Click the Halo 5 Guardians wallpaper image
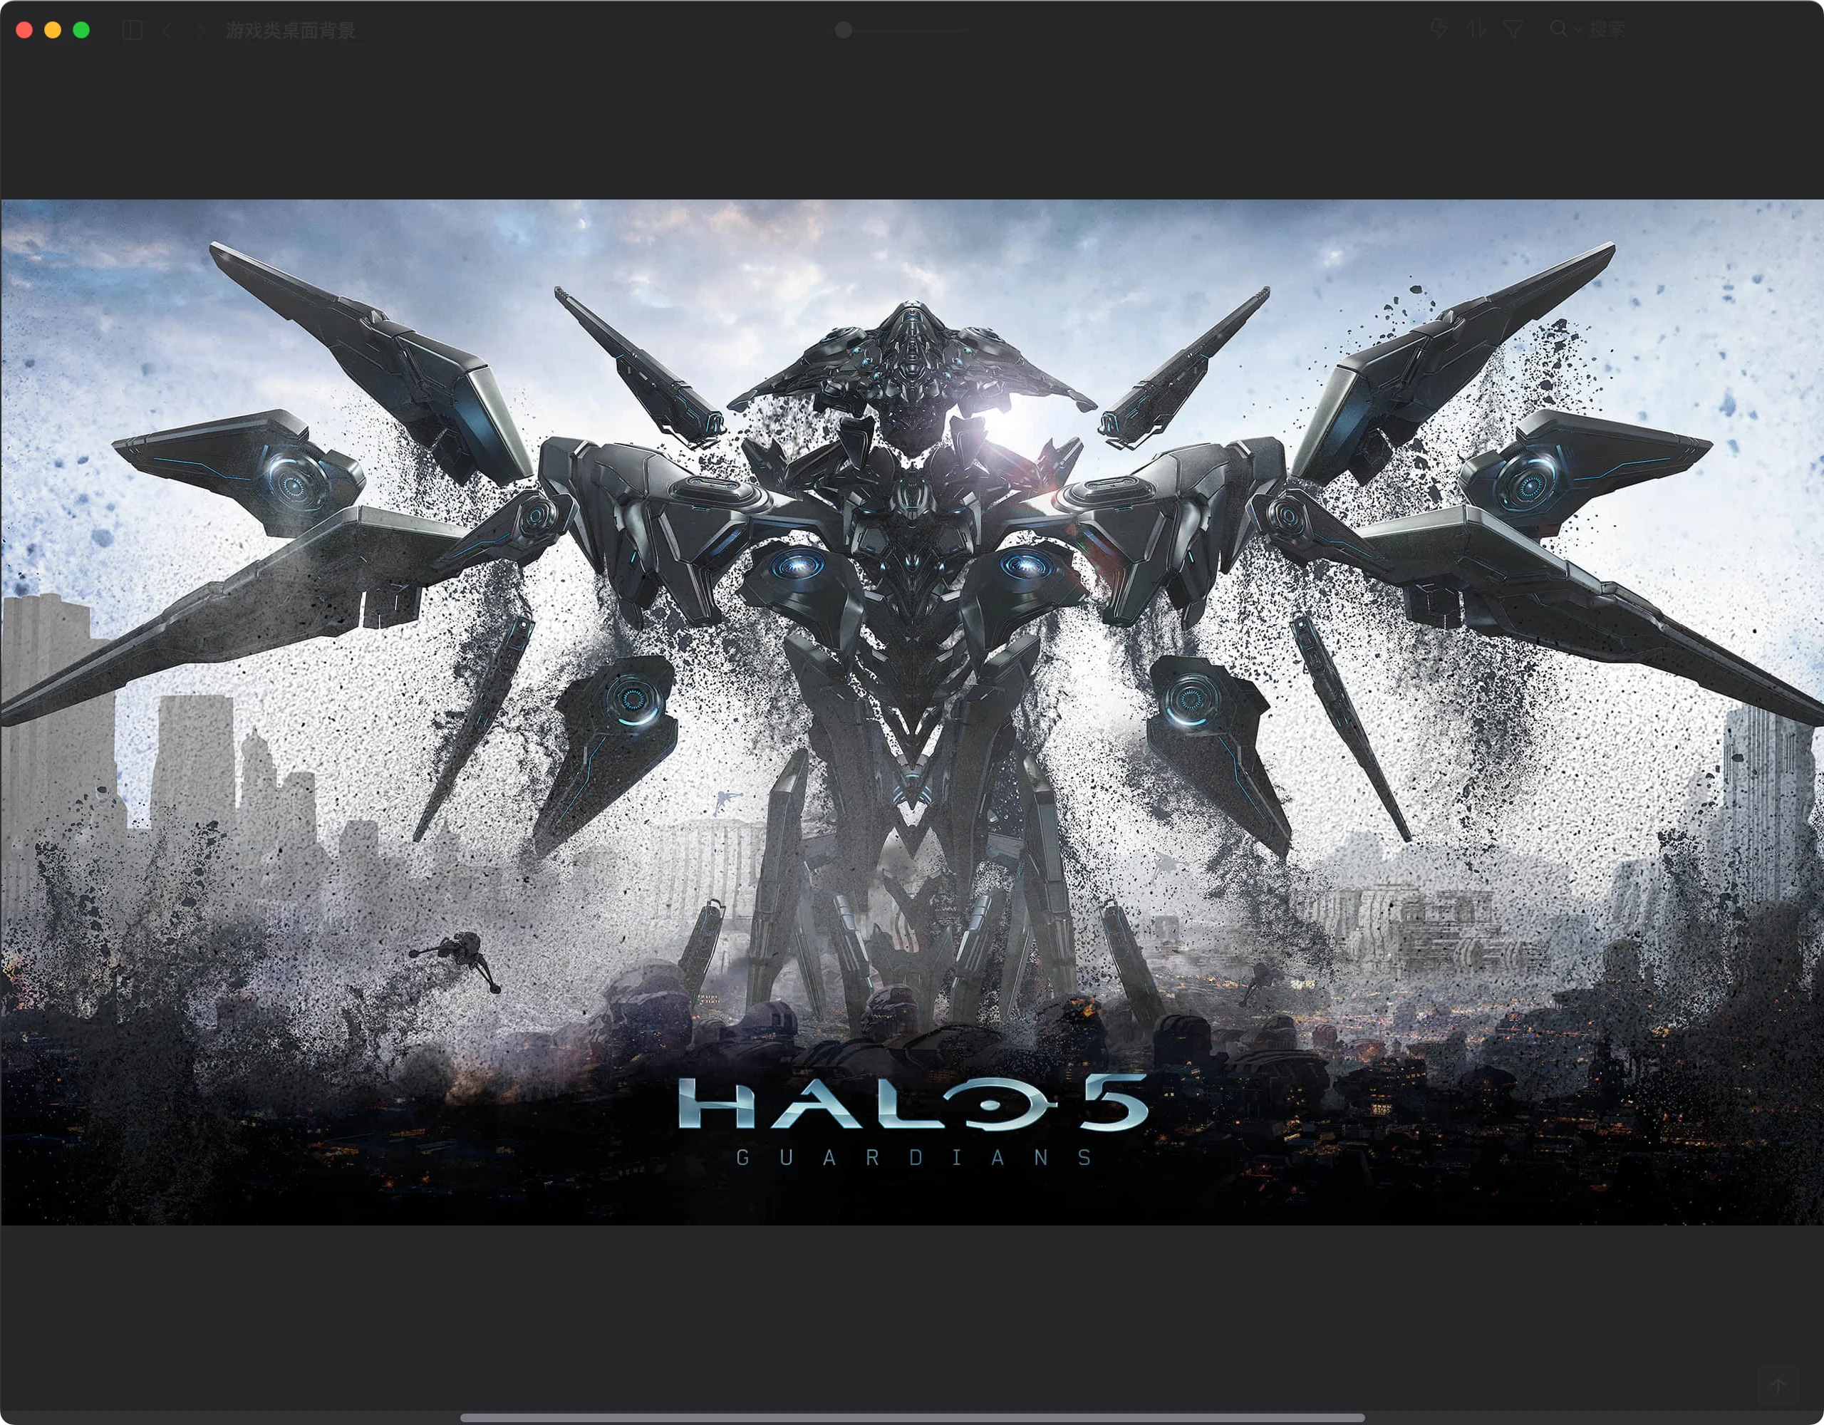The width and height of the screenshot is (1824, 1425). point(912,712)
